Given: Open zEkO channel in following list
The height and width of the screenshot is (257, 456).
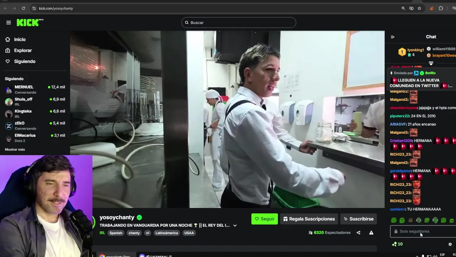Looking at the screenshot, I should 35,126.
